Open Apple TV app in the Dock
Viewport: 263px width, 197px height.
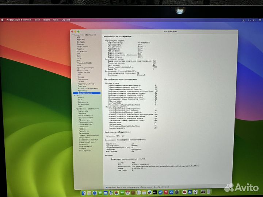155,193
